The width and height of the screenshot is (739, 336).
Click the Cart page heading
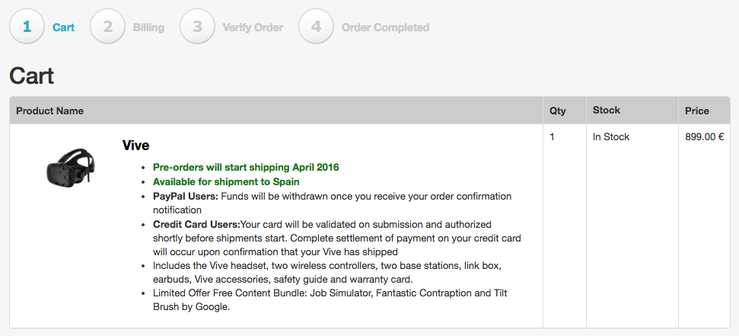coord(31,75)
